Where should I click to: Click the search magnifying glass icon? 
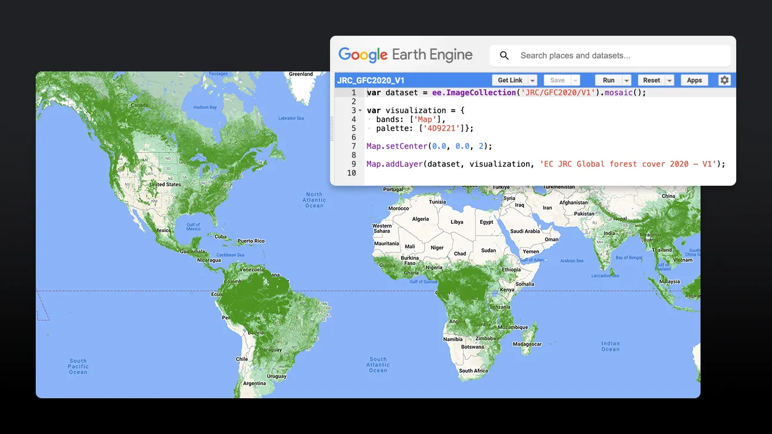tap(504, 55)
